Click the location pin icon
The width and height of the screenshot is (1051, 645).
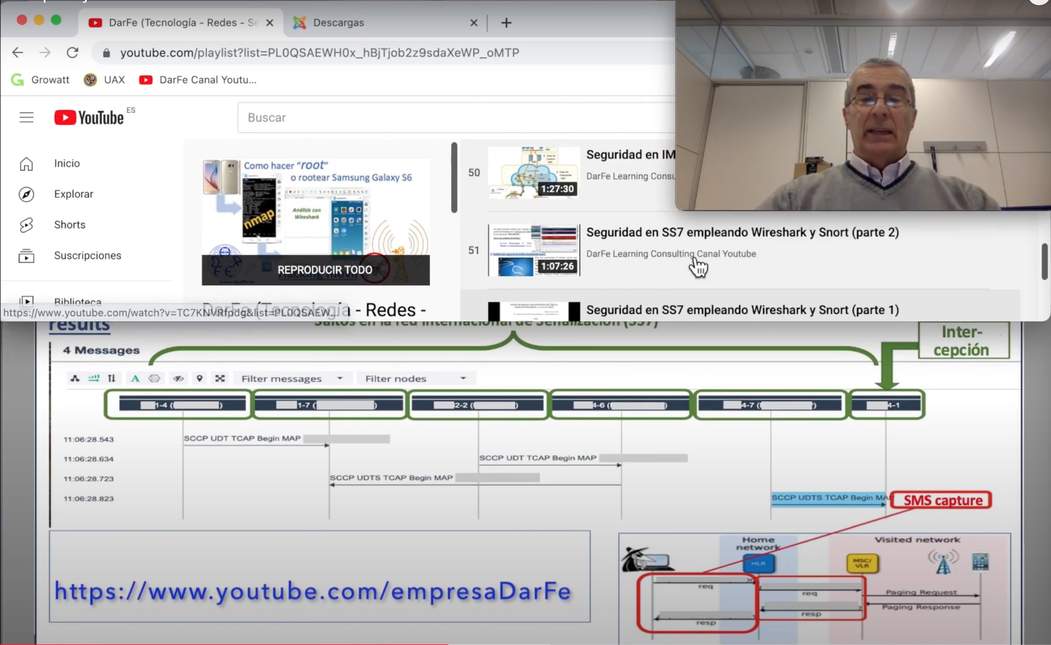[x=199, y=378]
